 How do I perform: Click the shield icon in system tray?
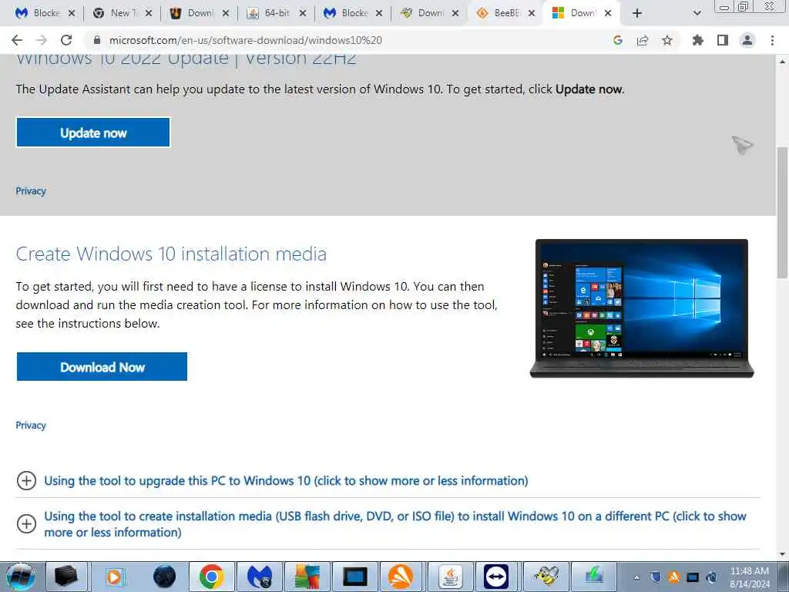tap(655, 577)
